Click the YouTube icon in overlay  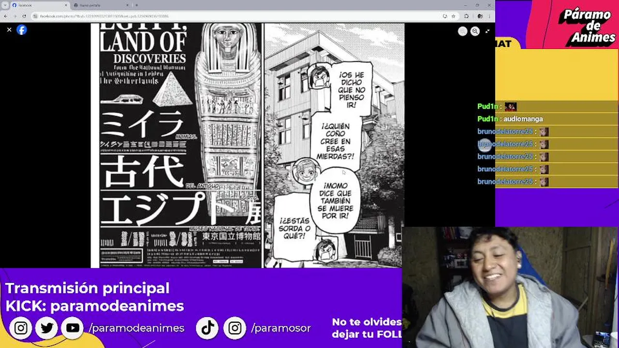pos(73,328)
